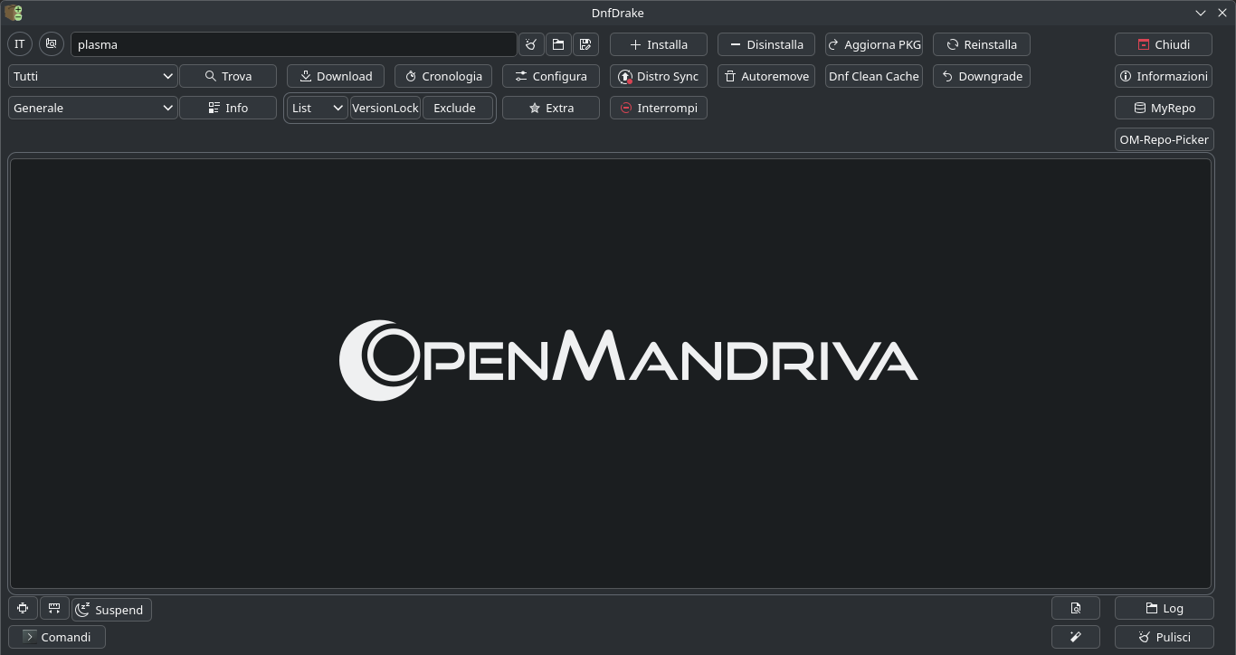This screenshot has height=655, width=1236.
Task: Close the DnfDrake window
Action: pos(1222,13)
